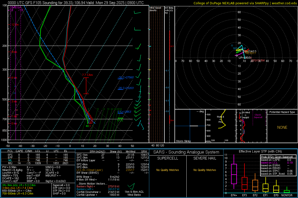Image resolution: width=298 pixels, height=198 pixels.
Task: Click the CAPE column header
Action: pos(19,151)
